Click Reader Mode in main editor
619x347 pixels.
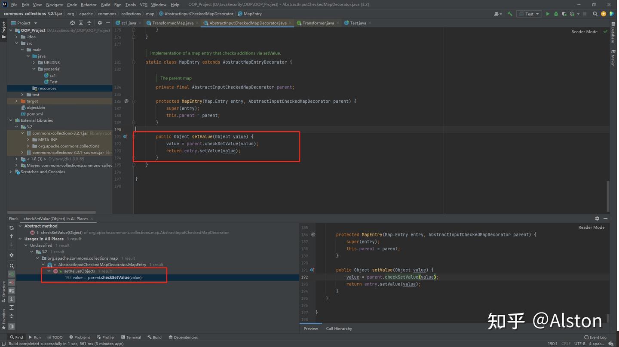pos(584,32)
